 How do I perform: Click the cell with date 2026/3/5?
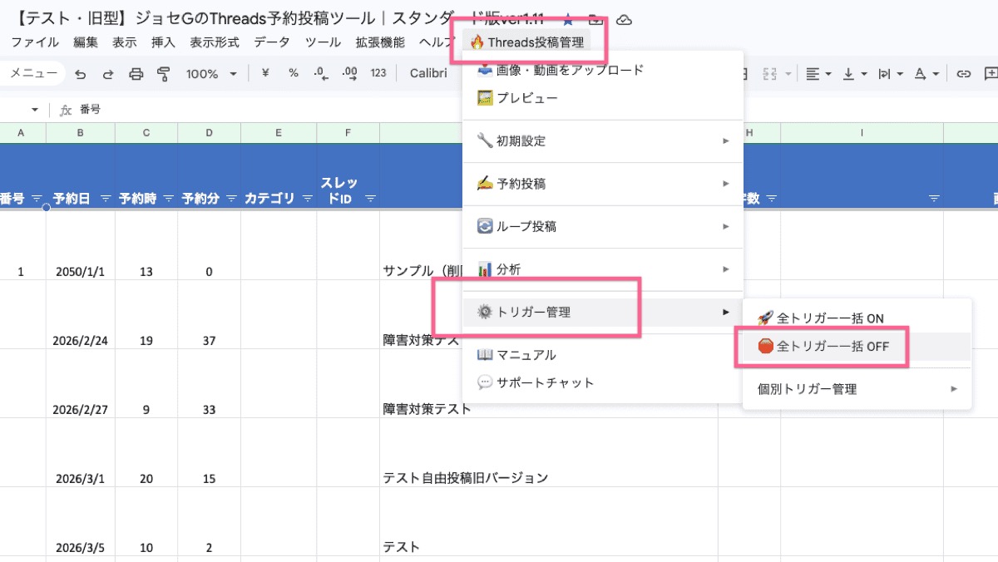[81, 521]
